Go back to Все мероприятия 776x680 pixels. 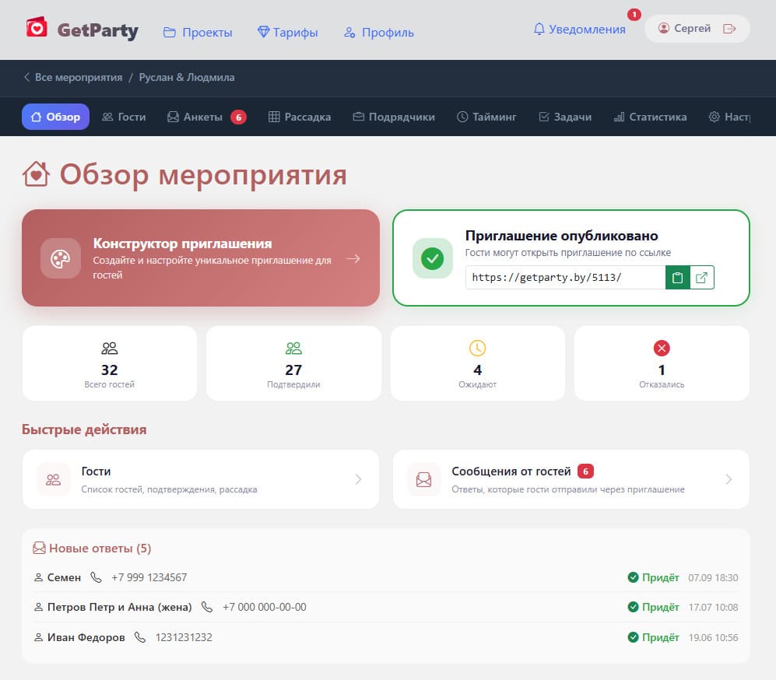point(73,77)
